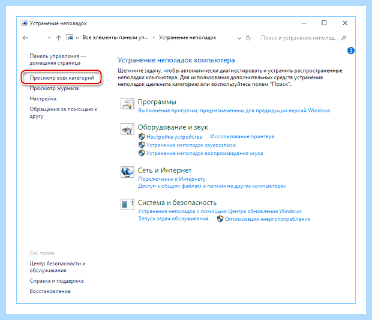
Task: Open Панель управления — домашняя страница link
Action: 58,59
